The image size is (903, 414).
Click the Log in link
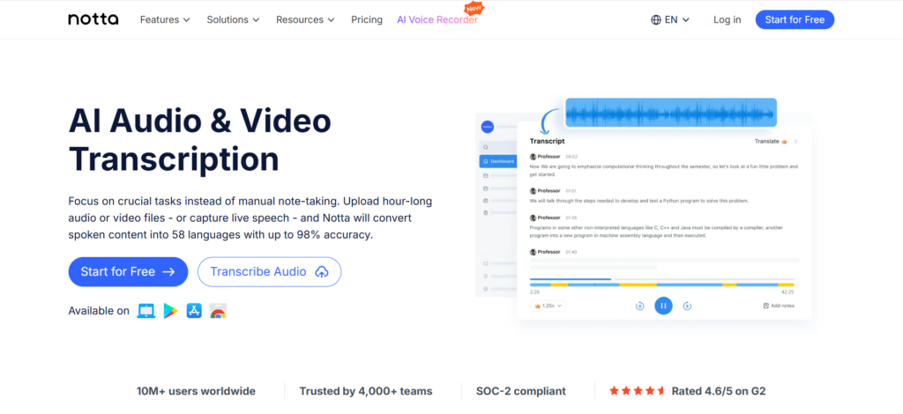728,19
